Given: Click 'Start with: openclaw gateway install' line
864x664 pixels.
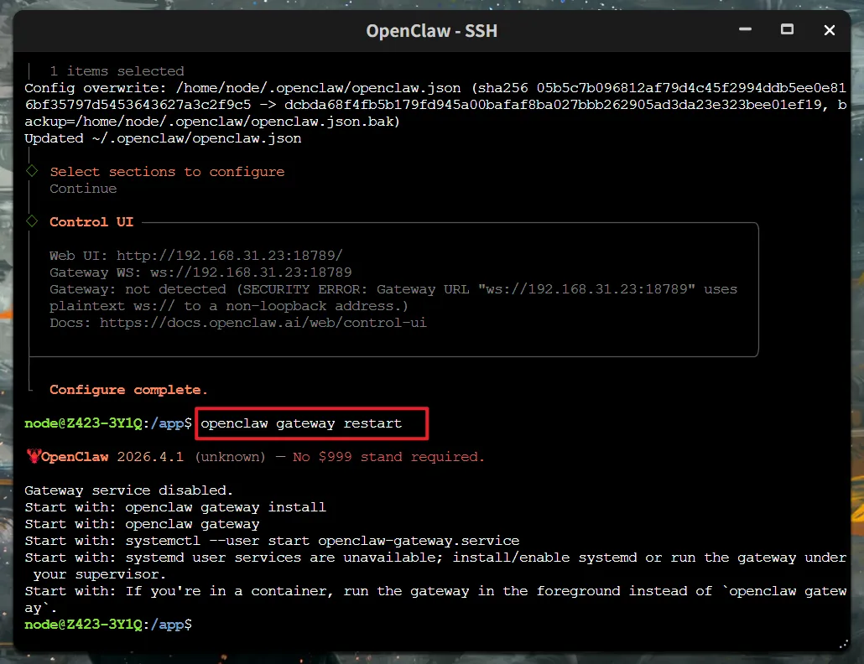Looking at the screenshot, I should coord(175,507).
